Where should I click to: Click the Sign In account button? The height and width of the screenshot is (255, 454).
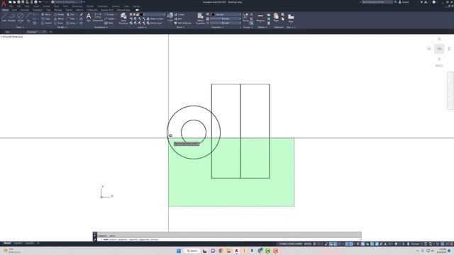[404, 2]
